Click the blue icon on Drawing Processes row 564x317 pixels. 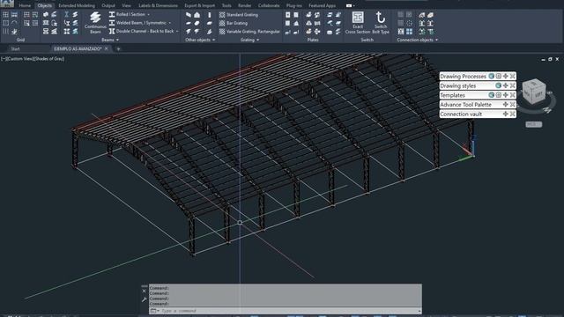coord(491,77)
